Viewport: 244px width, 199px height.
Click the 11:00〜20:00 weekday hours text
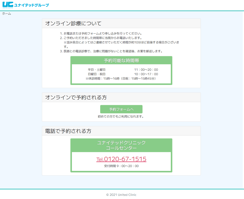tap(146, 70)
